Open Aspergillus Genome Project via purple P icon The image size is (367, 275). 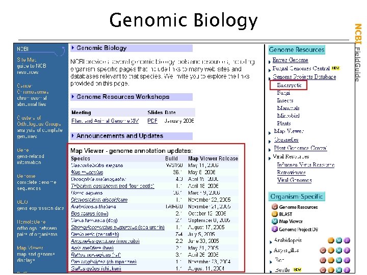pyautogui.click(x=347, y=251)
